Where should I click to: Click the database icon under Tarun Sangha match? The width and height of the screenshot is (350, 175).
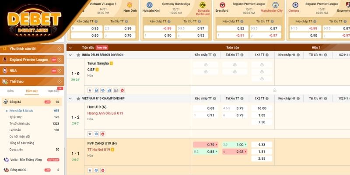(x=96, y=90)
